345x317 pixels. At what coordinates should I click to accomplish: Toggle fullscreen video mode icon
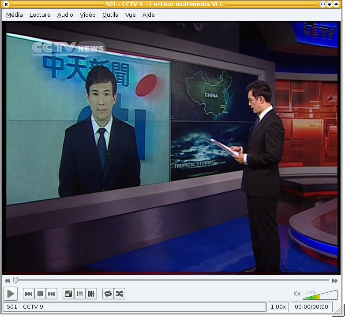(68, 294)
